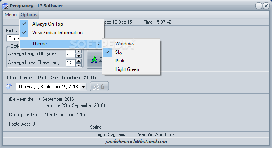The height and width of the screenshot is (148, 272).
Task: Toggle the Always On Top option
Action: 62,24
